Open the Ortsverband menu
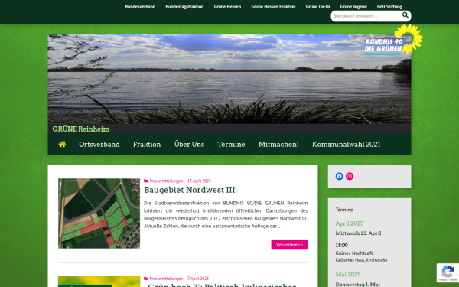Screen dimensions: 459x287 click(99, 145)
